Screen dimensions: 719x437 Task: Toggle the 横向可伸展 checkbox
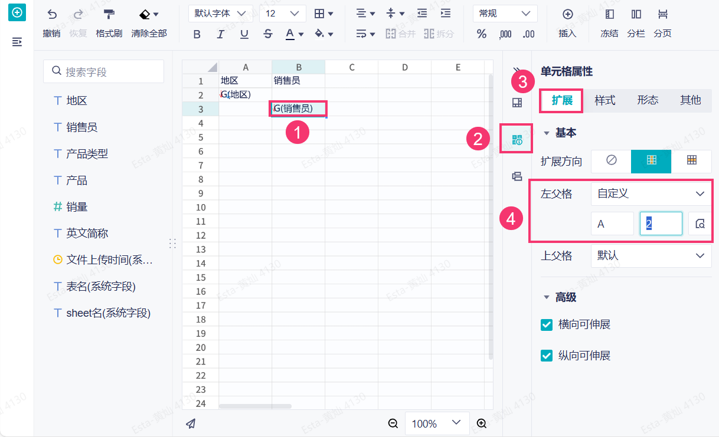point(547,324)
